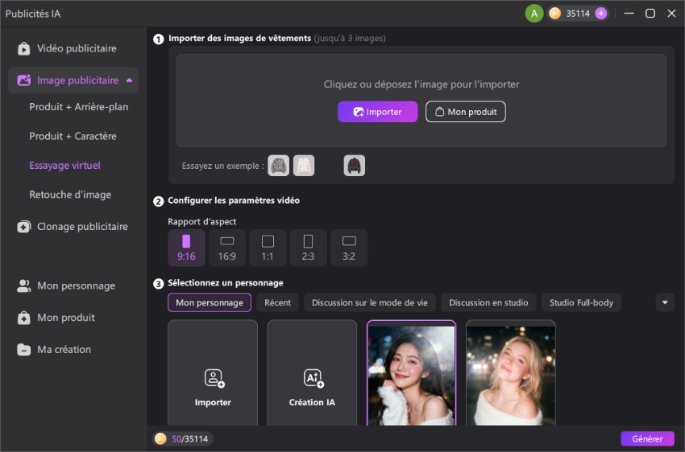Screen dimensions: 685x452
Task: Switch to Studio Full-body tab
Action: (582, 302)
